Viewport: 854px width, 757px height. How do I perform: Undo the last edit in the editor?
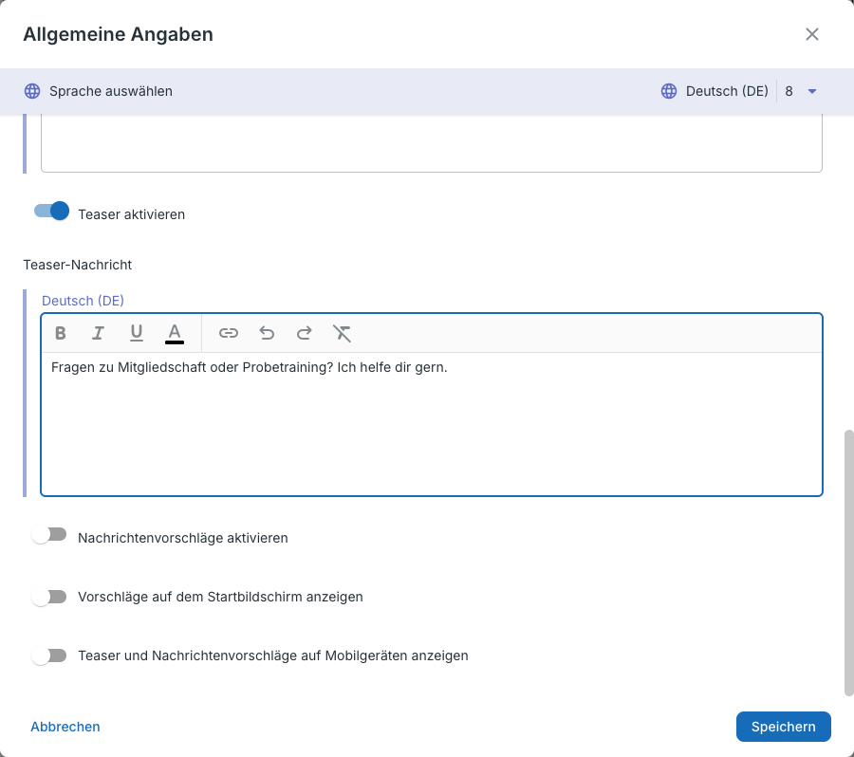[267, 333]
